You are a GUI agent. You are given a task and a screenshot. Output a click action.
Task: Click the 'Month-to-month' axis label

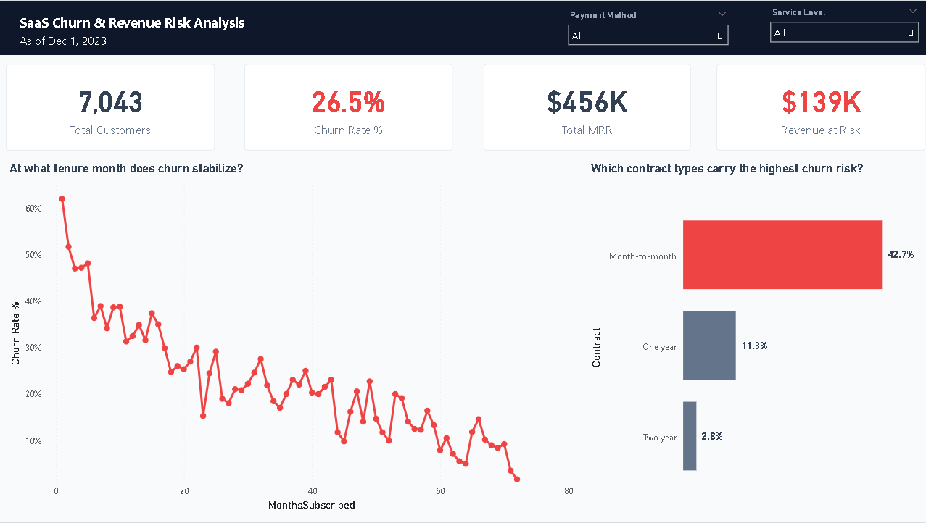tap(642, 256)
